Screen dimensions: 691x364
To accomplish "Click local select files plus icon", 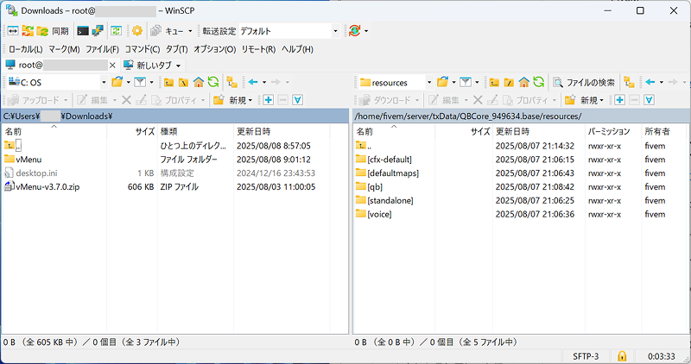I will 269,100.
